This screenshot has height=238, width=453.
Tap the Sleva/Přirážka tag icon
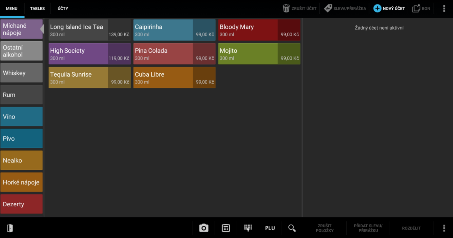point(328,8)
